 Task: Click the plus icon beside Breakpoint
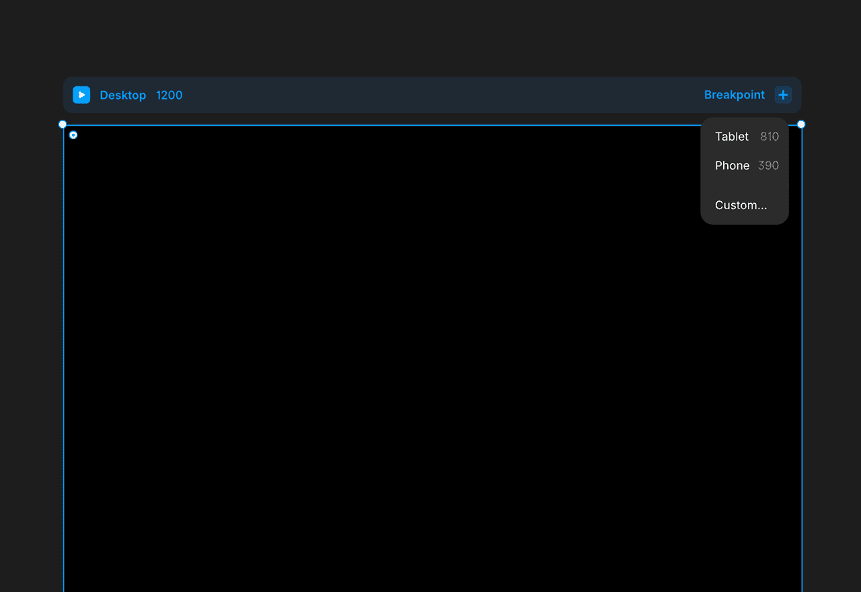[x=783, y=95]
